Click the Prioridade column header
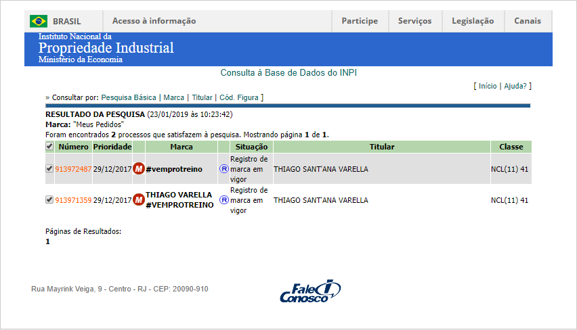This screenshot has height=330, width=577. (x=112, y=147)
